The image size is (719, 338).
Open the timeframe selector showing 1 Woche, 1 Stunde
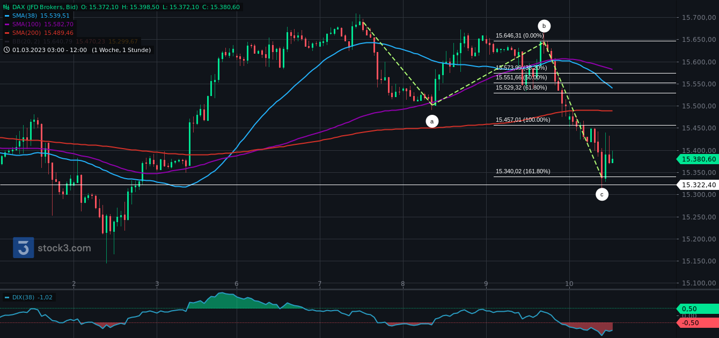[x=121, y=50]
